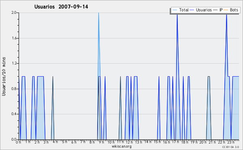Click the 'IP' legend label
The height and width of the screenshot is (150, 243).
(x=221, y=10)
